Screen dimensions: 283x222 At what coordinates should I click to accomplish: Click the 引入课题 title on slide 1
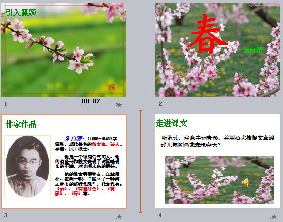click(x=21, y=13)
